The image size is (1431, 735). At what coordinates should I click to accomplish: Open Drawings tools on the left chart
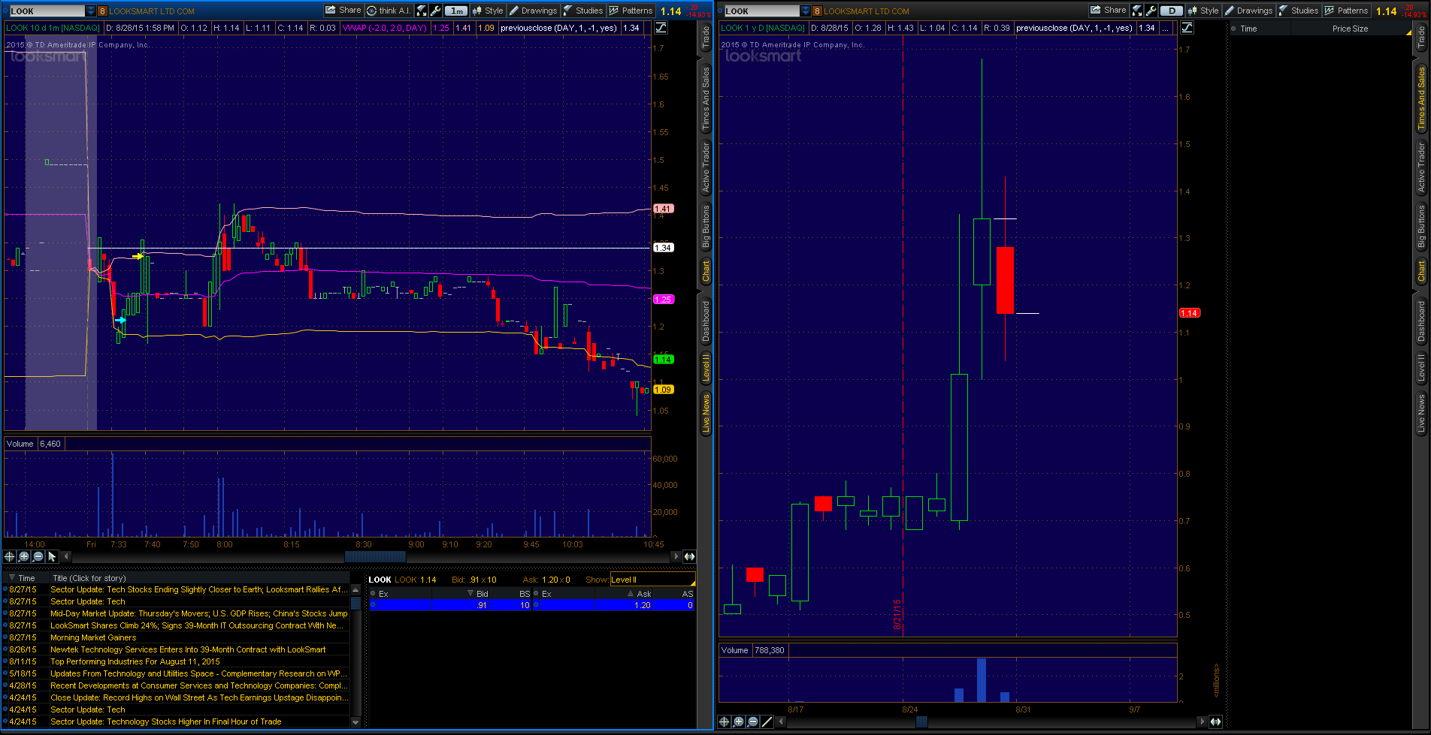533,11
